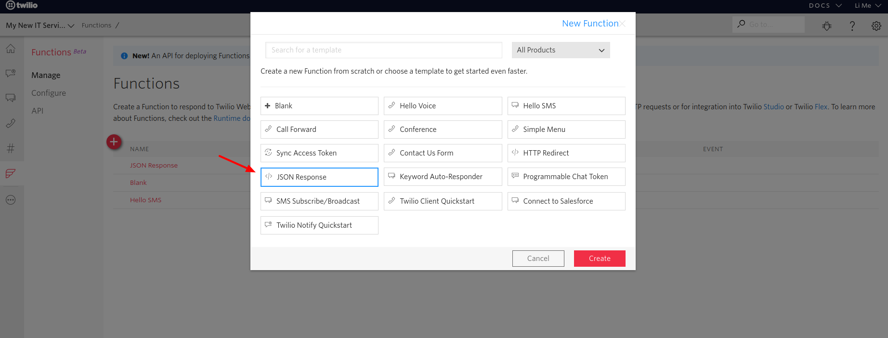888x338 pixels.
Task: Expand the My New IT Service project menu
Action: tap(40, 26)
